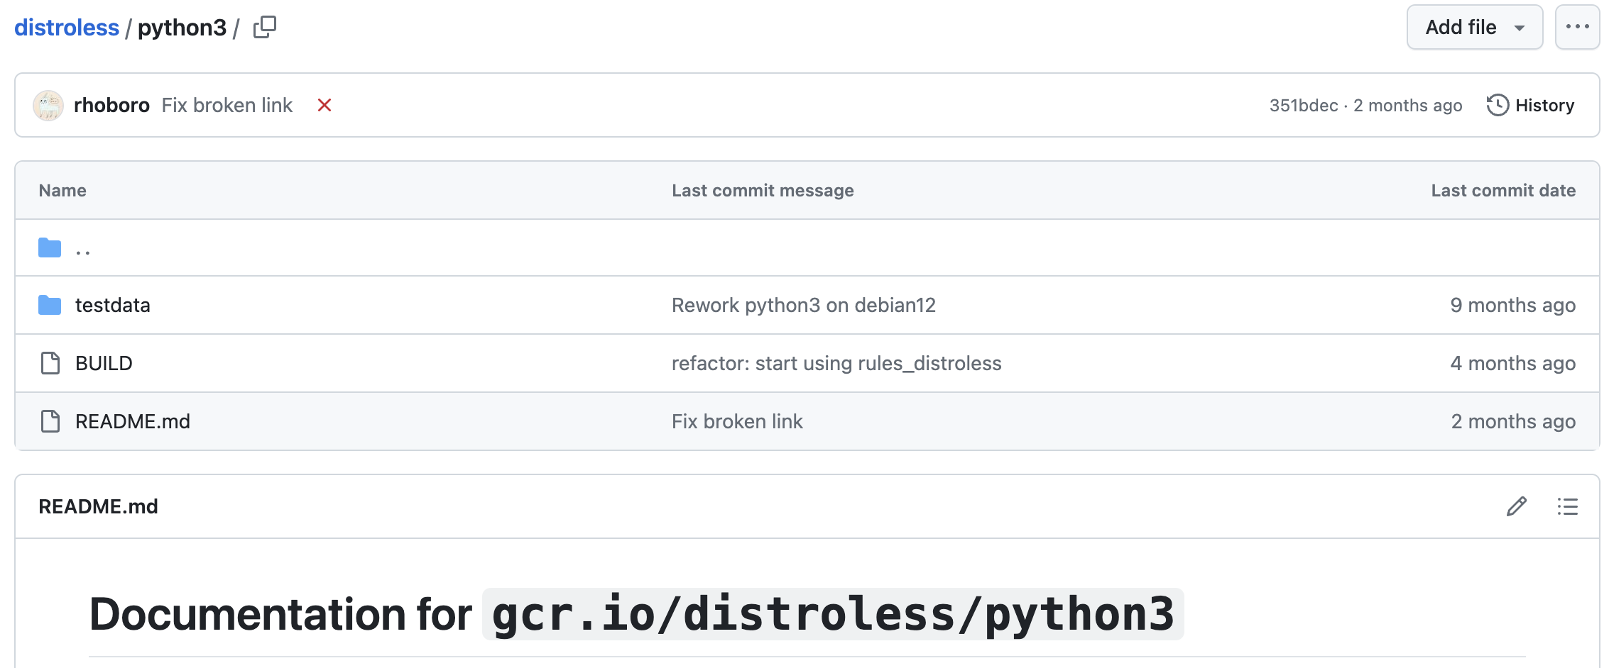The image size is (1609, 668).
Task: Open the refactor: start using rules_distroless commit
Action: click(x=836, y=363)
